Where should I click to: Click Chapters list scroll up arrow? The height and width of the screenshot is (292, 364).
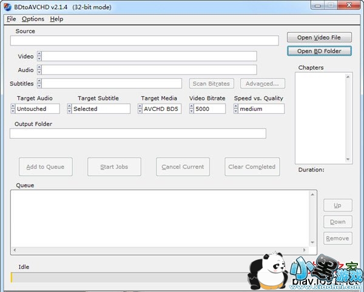348,77
